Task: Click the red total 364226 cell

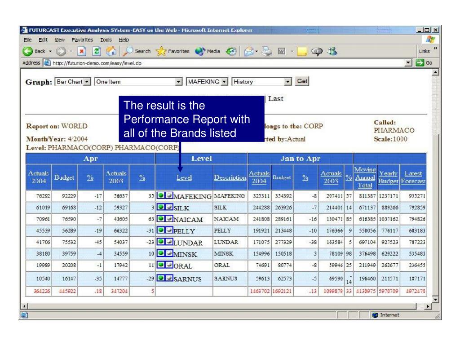Action: click(x=39, y=291)
